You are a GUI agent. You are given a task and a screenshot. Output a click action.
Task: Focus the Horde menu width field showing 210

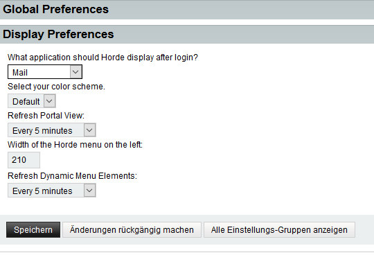point(24,160)
